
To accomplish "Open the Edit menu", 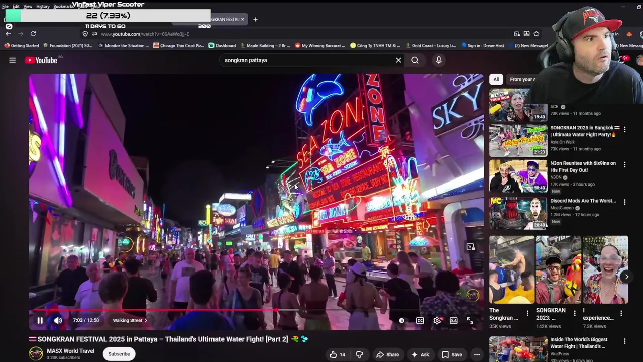I will tap(16, 6).
